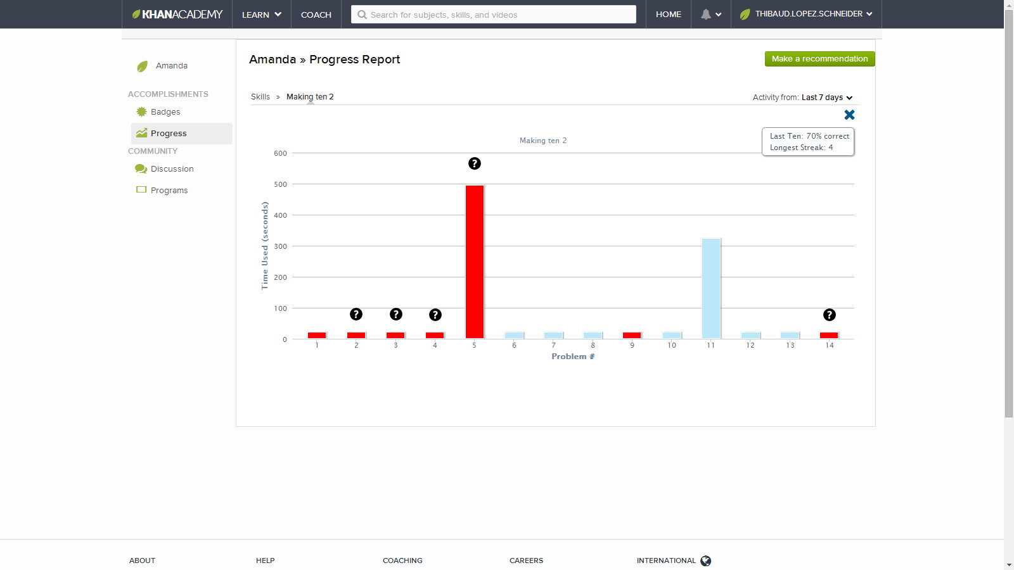Click in the search subjects field

pos(494,15)
